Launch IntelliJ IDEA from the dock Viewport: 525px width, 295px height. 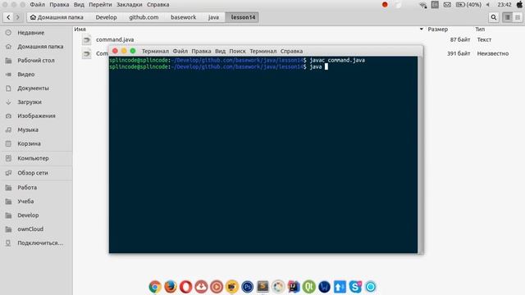click(x=294, y=287)
